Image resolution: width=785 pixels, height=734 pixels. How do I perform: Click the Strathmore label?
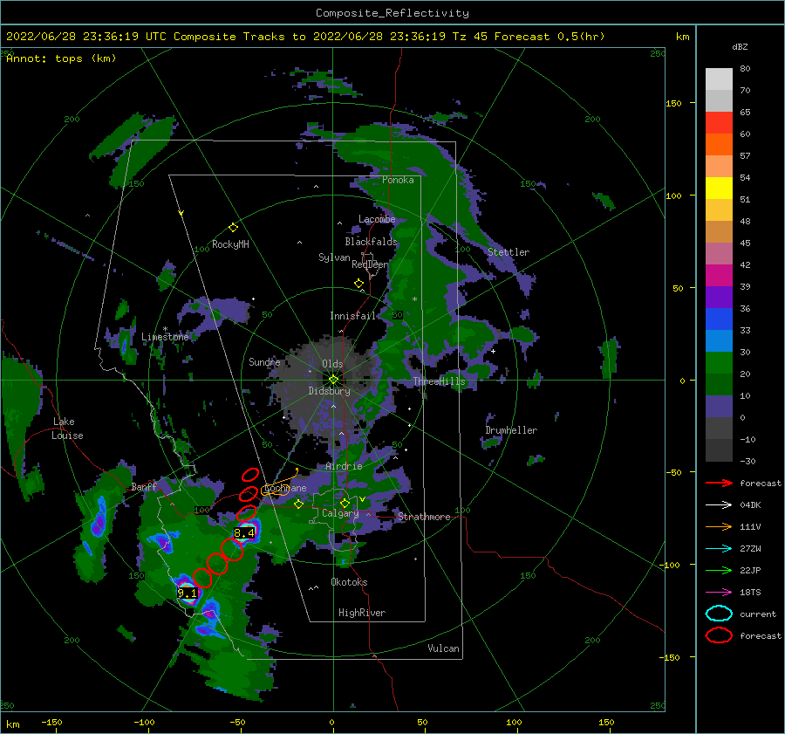(x=424, y=517)
